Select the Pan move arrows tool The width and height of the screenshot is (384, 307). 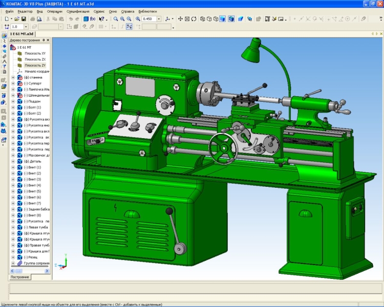[180, 19]
